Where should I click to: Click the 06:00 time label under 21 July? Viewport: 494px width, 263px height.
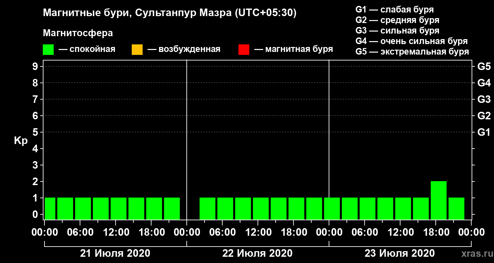[80, 232]
